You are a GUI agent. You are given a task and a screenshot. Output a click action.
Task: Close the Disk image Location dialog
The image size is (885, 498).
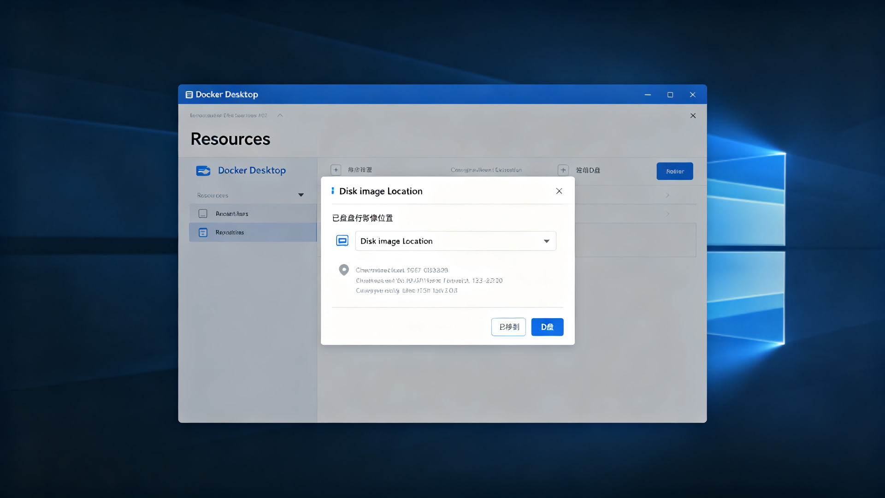[x=559, y=191]
